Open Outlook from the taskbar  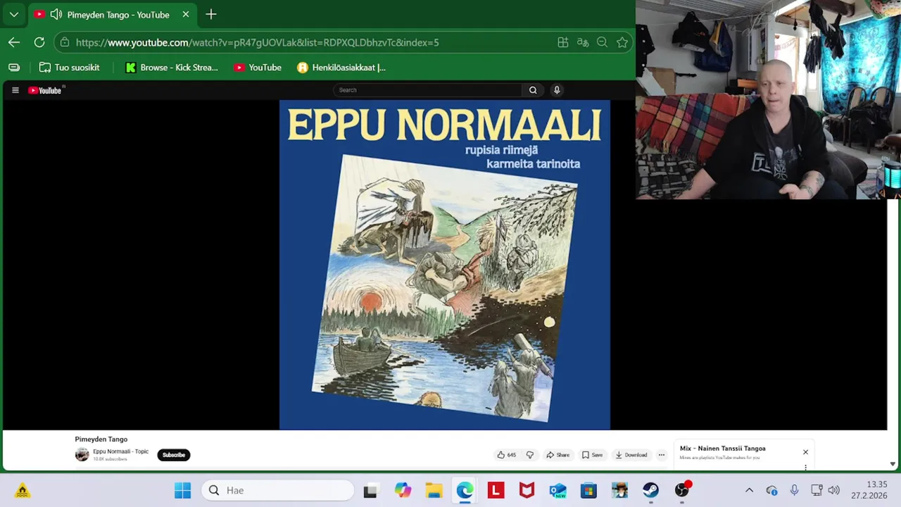[x=557, y=490]
